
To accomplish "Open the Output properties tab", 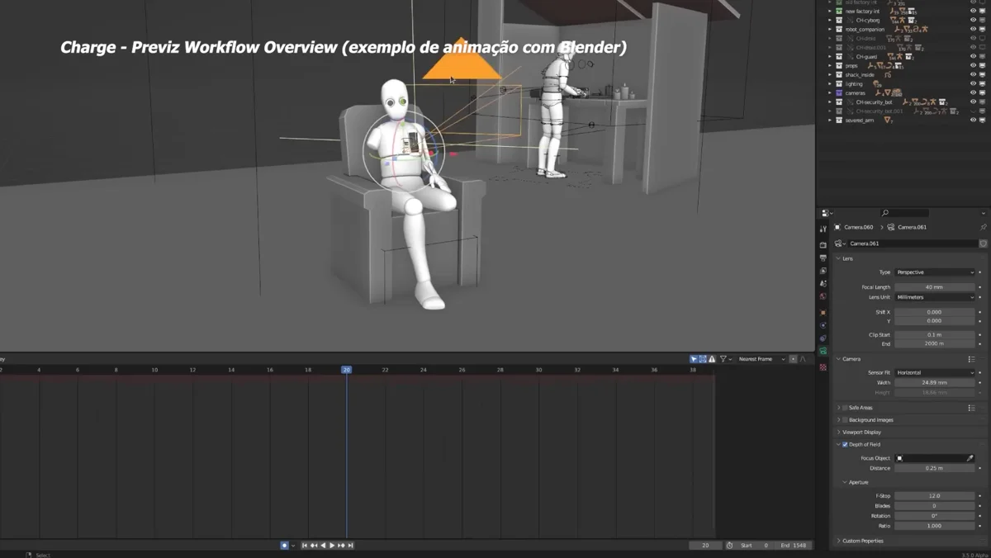I will pyautogui.click(x=823, y=258).
